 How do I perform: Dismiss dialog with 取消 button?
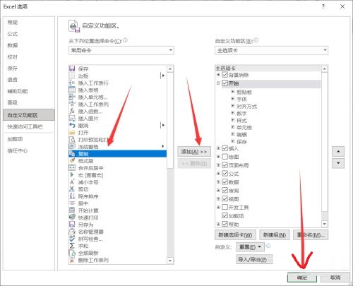click(x=335, y=278)
